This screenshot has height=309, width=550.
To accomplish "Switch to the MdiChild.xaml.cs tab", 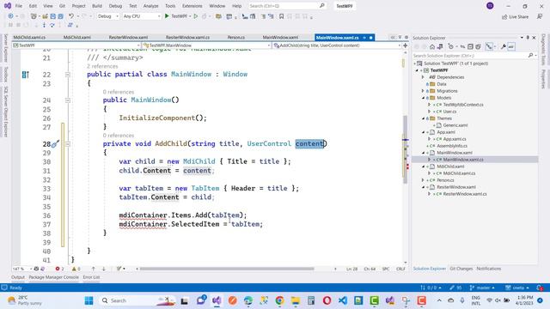I will (x=29, y=37).
